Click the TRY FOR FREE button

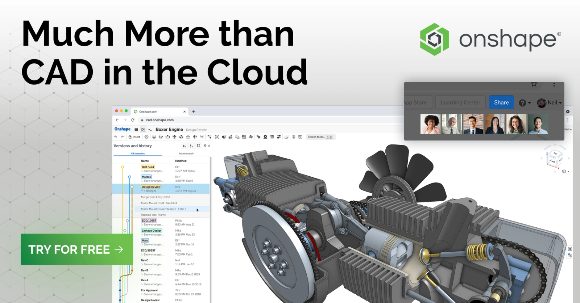pos(77,249)
